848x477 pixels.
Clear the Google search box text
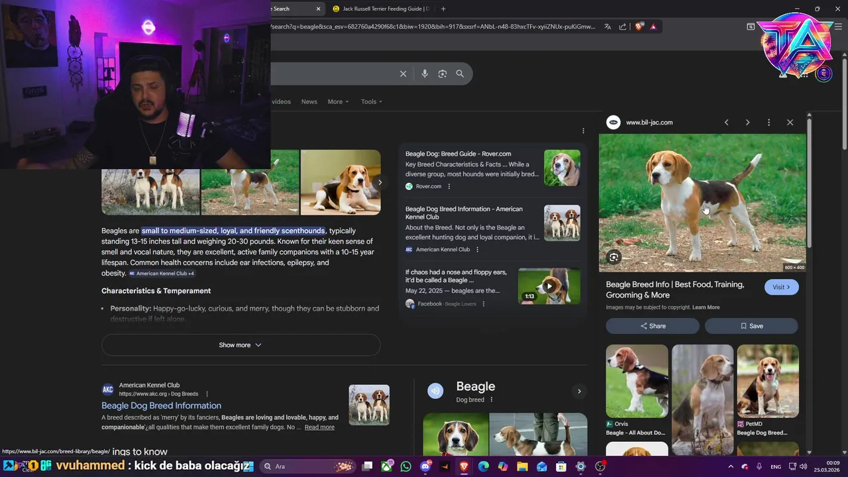403,74
